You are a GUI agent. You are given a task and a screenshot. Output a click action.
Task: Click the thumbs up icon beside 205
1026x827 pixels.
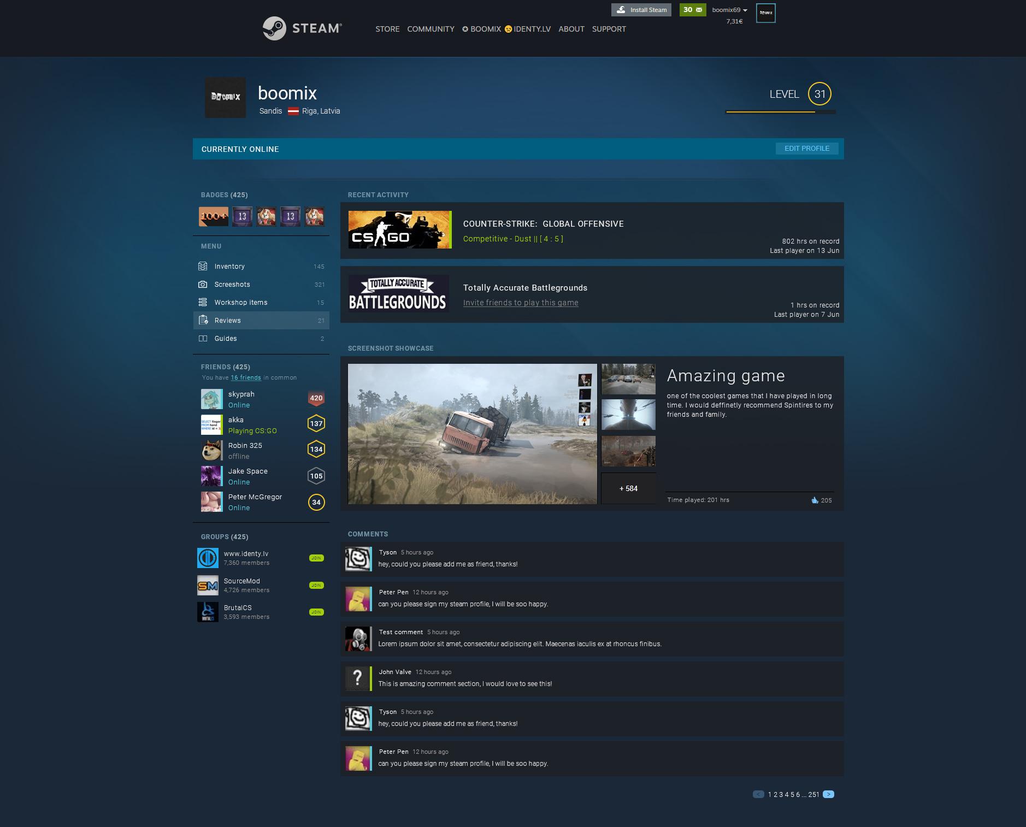815,500
